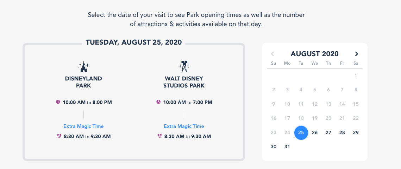Choose August 31 on the calendar
Image resolution: width=401 pixels, height=169 pixels.
click(x=287, y=147)
